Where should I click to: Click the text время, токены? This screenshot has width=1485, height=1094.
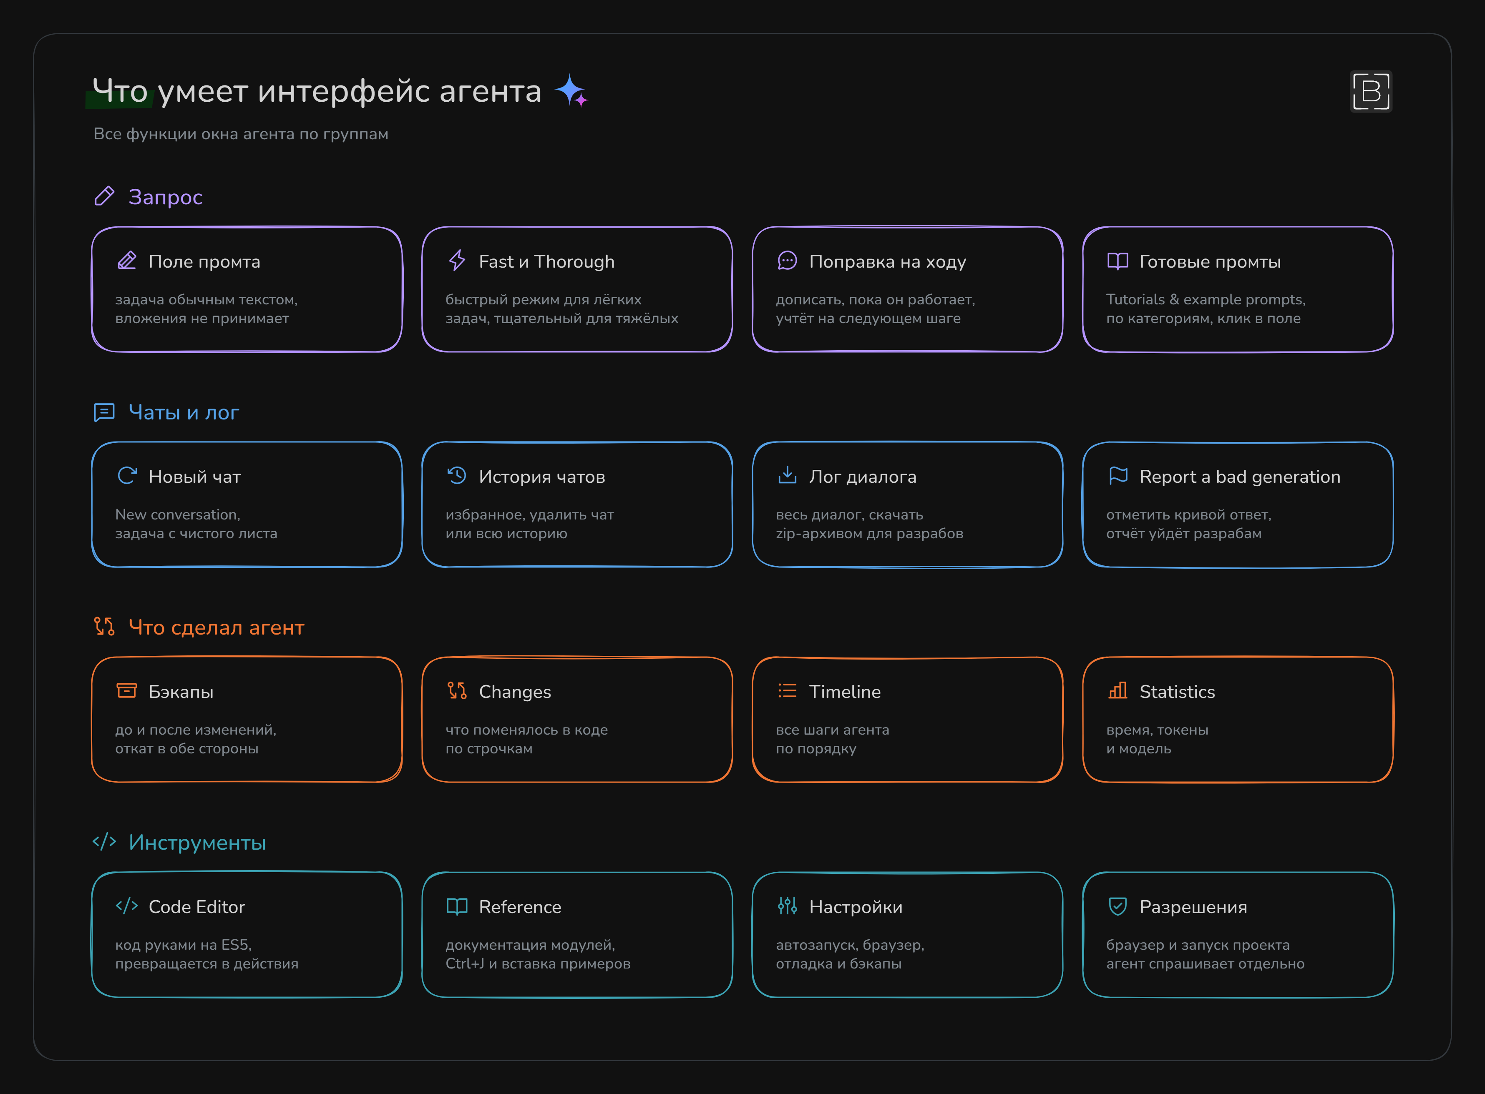coord(1157,730)
